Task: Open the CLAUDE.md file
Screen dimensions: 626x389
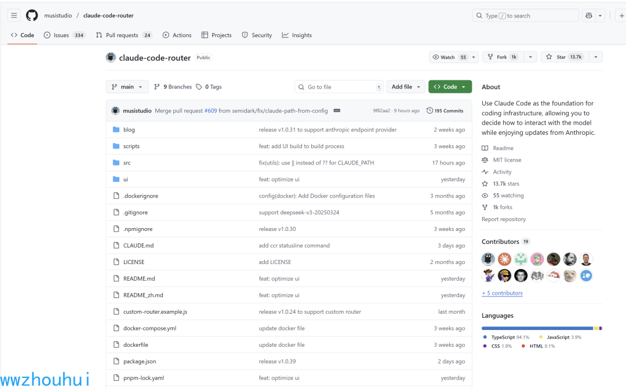Action: [x=138, y=245]
